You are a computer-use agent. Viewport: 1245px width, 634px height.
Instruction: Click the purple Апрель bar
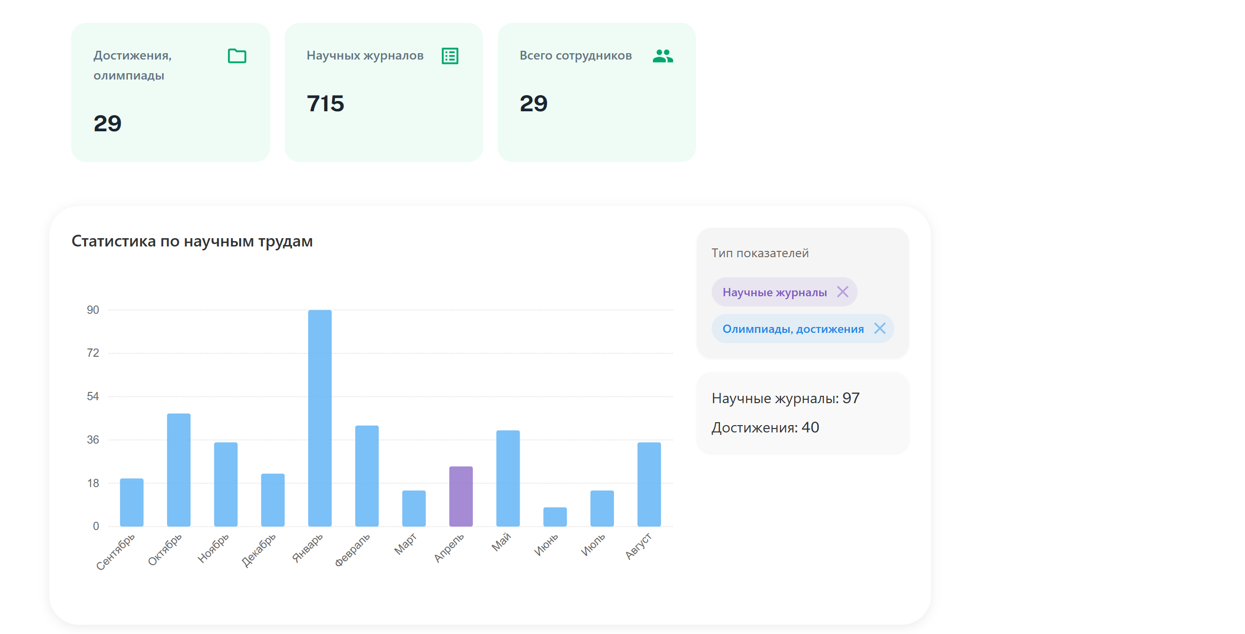pyautogui.click(x=461, y=496)
